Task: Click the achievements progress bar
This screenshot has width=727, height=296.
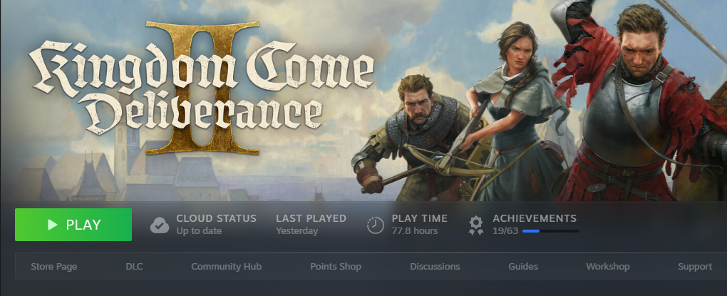Action: click(x=551, y=230)
